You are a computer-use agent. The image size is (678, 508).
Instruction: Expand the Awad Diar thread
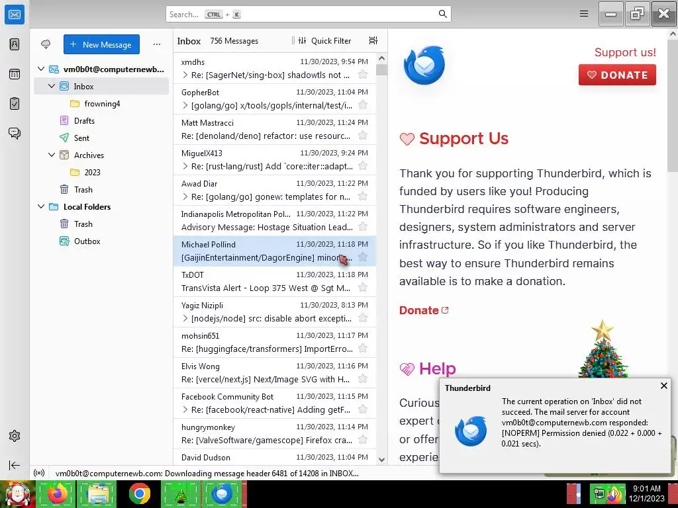tap(185, 196)
